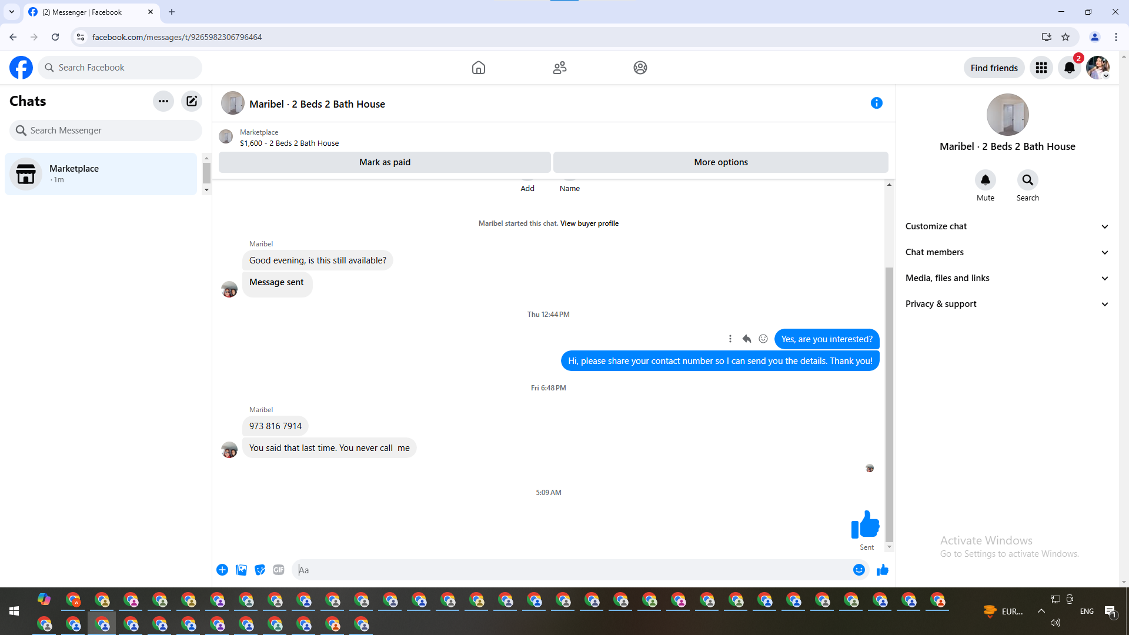Expand the Media, files and links section
Image resolution: width=1129 pixels, height=635 pixels.
click(1007, 278)
